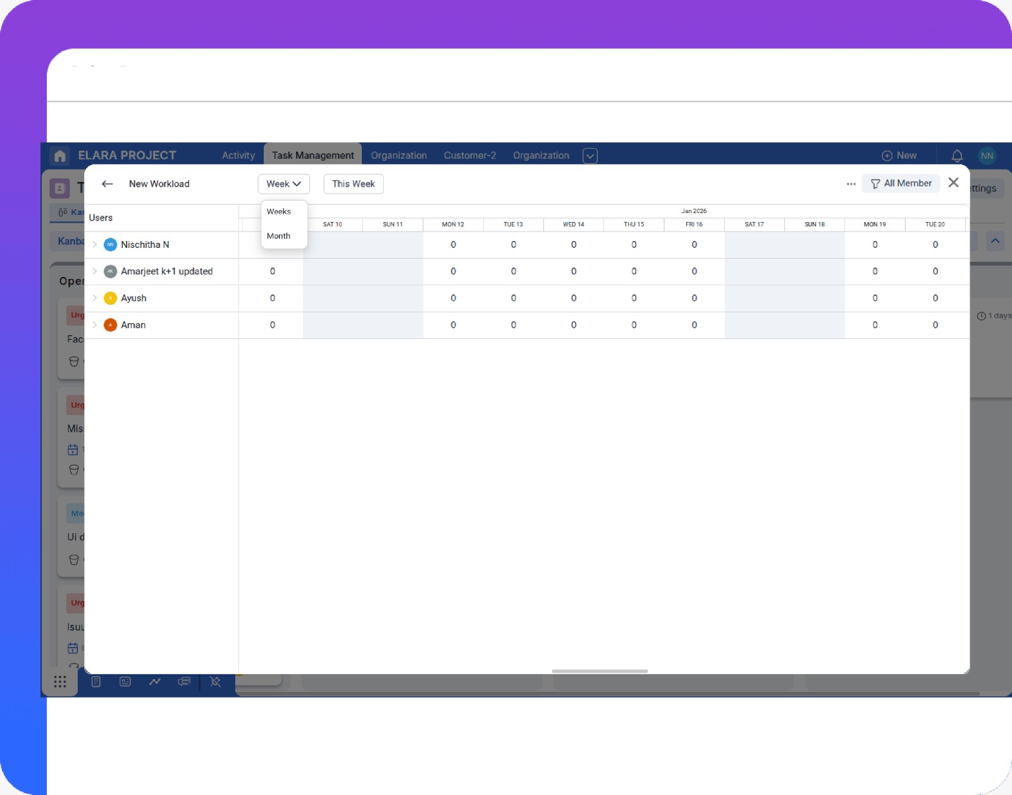Open the notifications bell
The height and width of the screenshot is (795, 1012).
(x=957, y=155)
